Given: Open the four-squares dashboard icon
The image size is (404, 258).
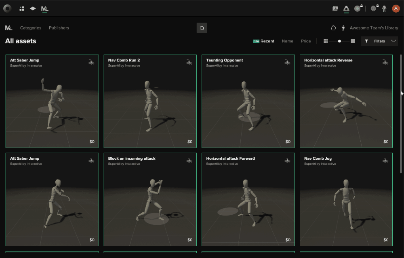Looking at the screenshot, I should tap(22, 9).
